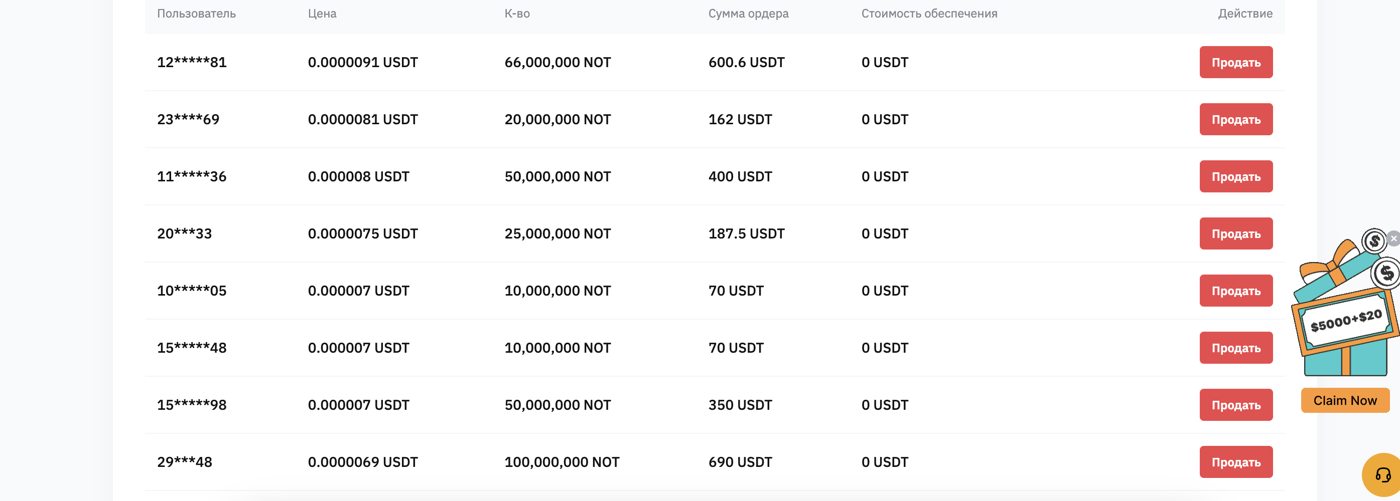
Task: Sell to user 29***48 order
Action: [1236, 462]
